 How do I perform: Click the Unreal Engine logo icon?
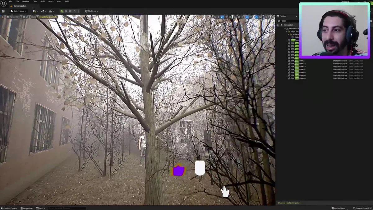click(x=3, y=3)
